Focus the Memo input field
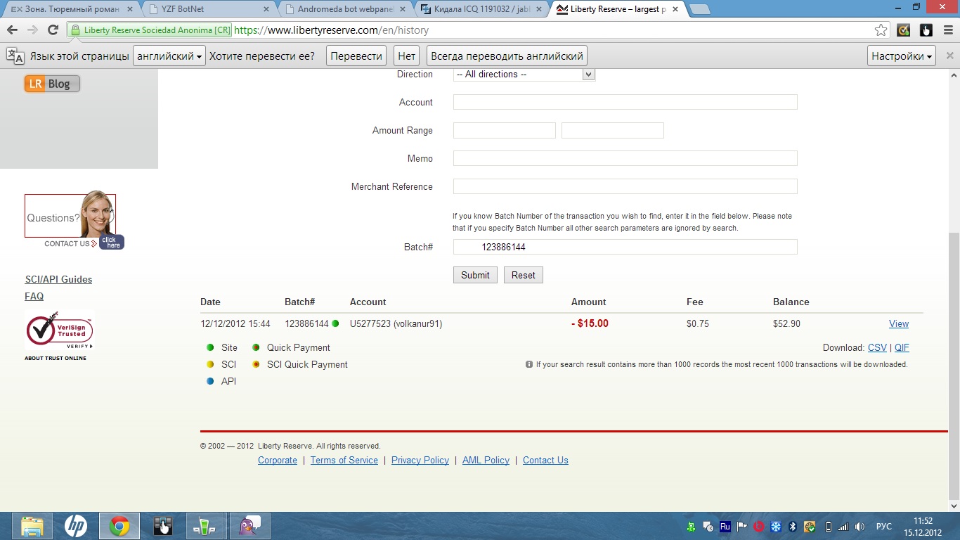 [625, 158]
